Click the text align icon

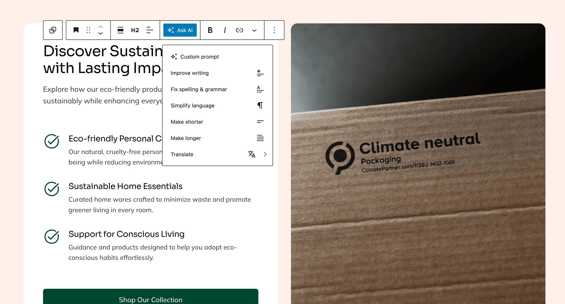point(150,30)
